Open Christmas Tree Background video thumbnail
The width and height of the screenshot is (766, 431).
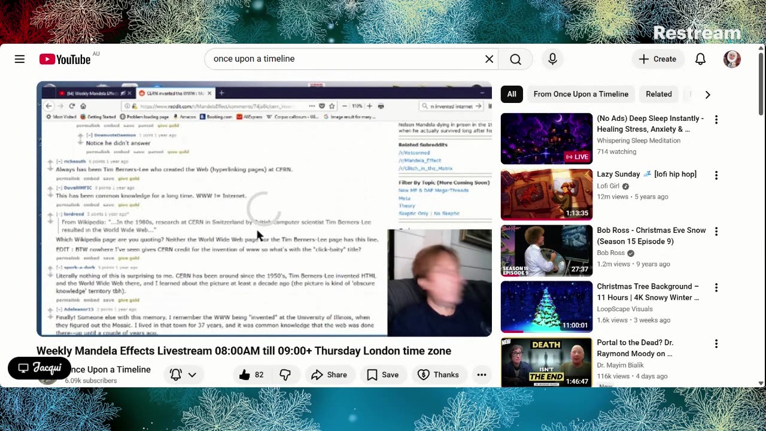[x=546, y=307]
